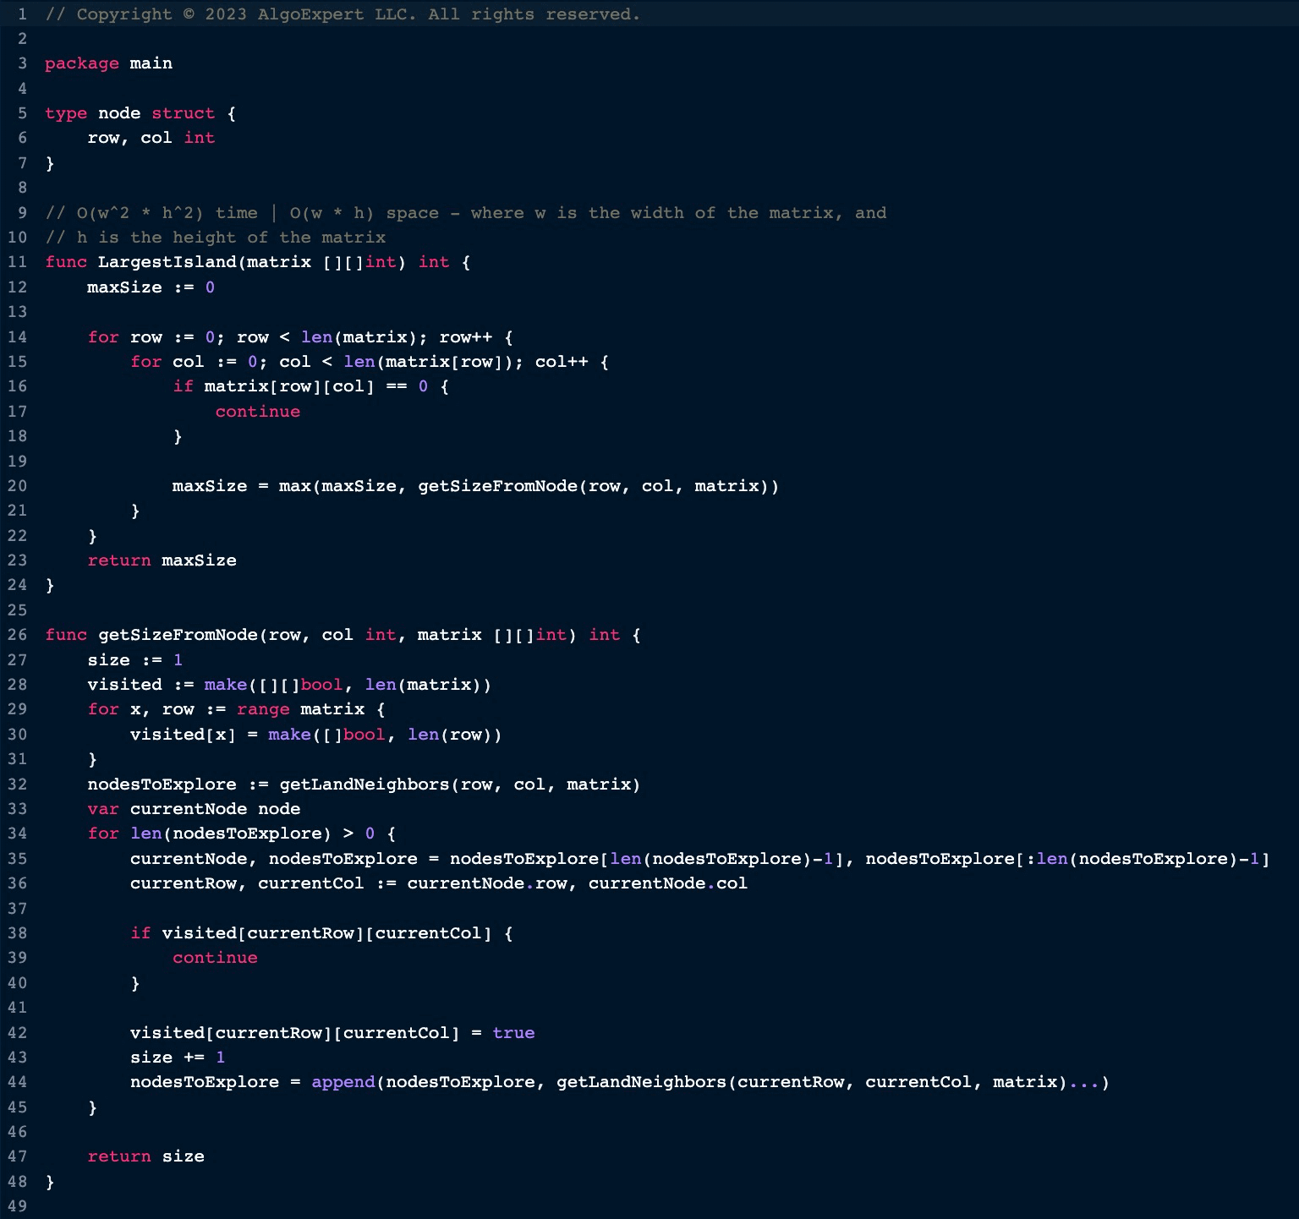Viewport: 1299px width, 1219px height.
Task: Click the 'continue' keyword on line 17
Action: click(257, 412)
